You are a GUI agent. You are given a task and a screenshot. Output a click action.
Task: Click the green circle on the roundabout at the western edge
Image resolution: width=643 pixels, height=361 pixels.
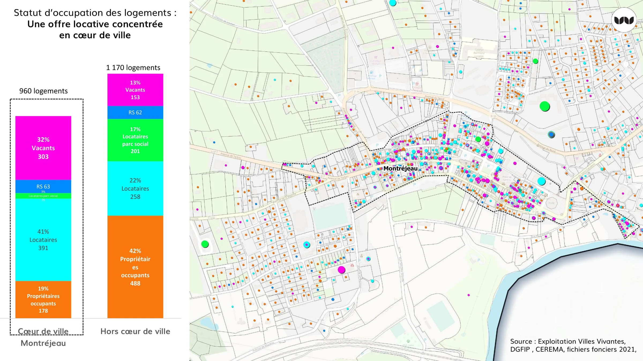pos(205,244)
